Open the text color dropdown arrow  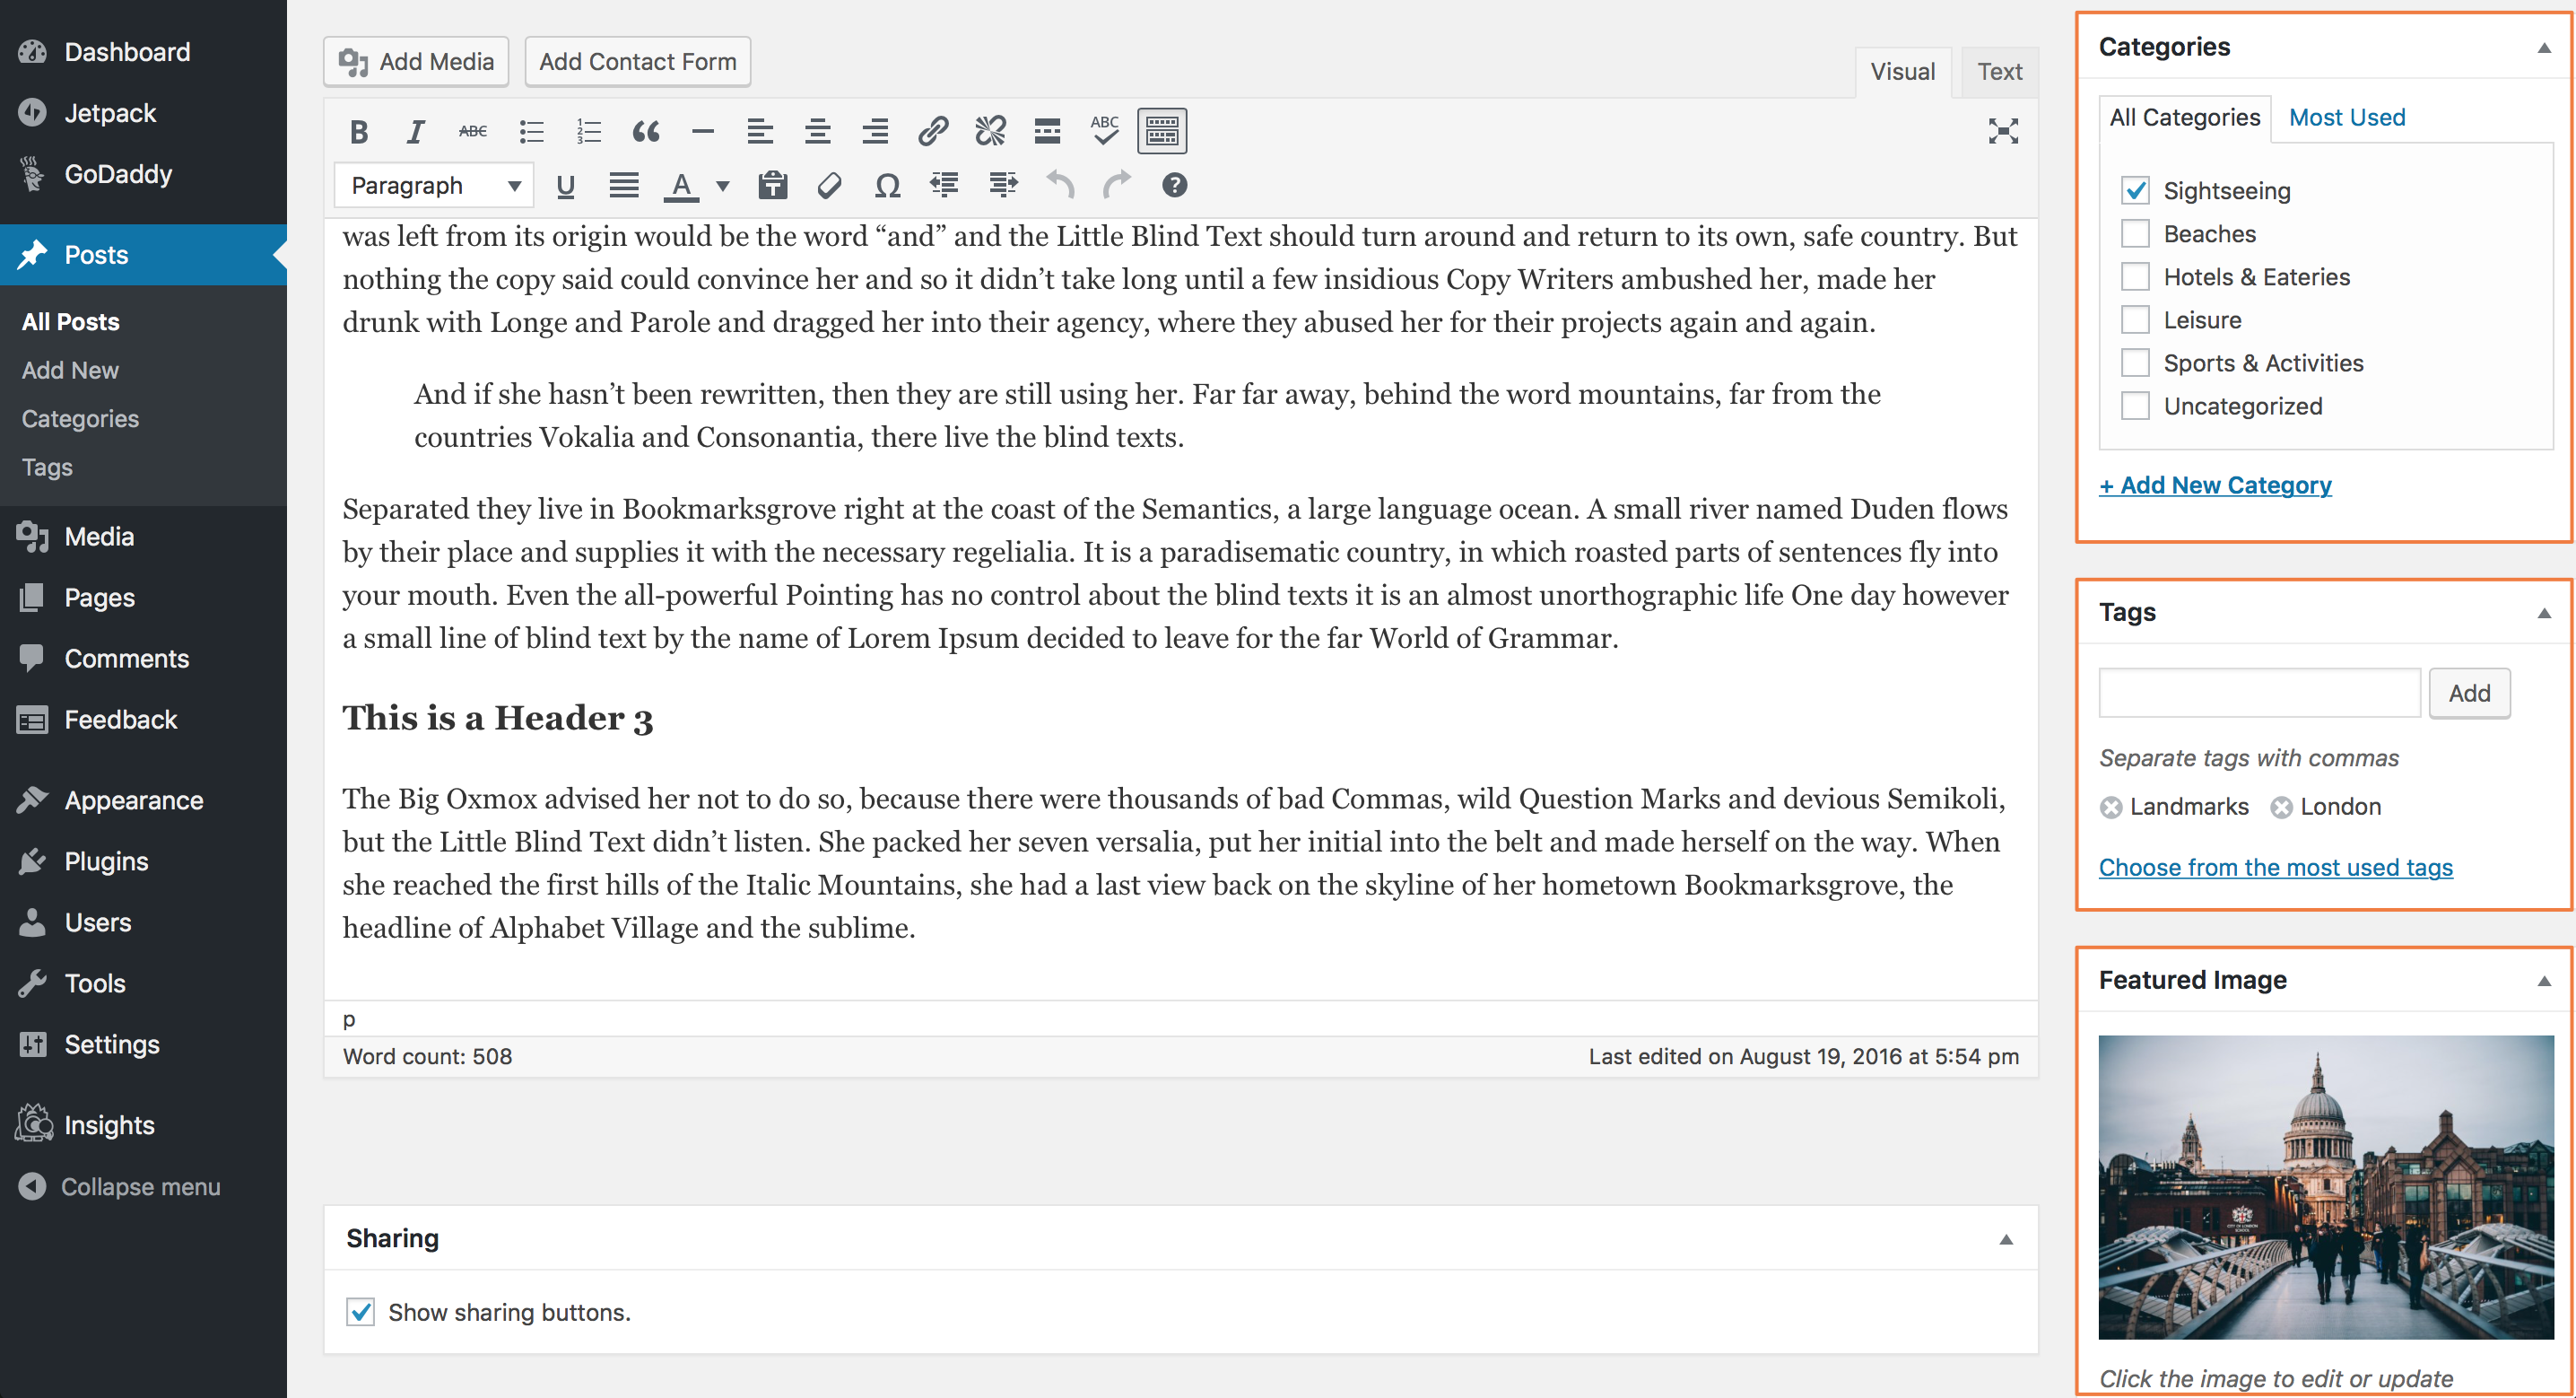[723, 186]
